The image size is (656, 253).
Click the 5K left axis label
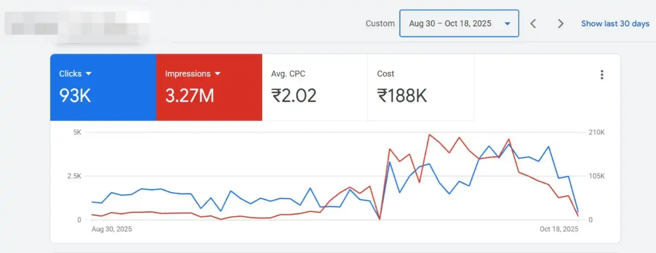[x=76, y=132]
